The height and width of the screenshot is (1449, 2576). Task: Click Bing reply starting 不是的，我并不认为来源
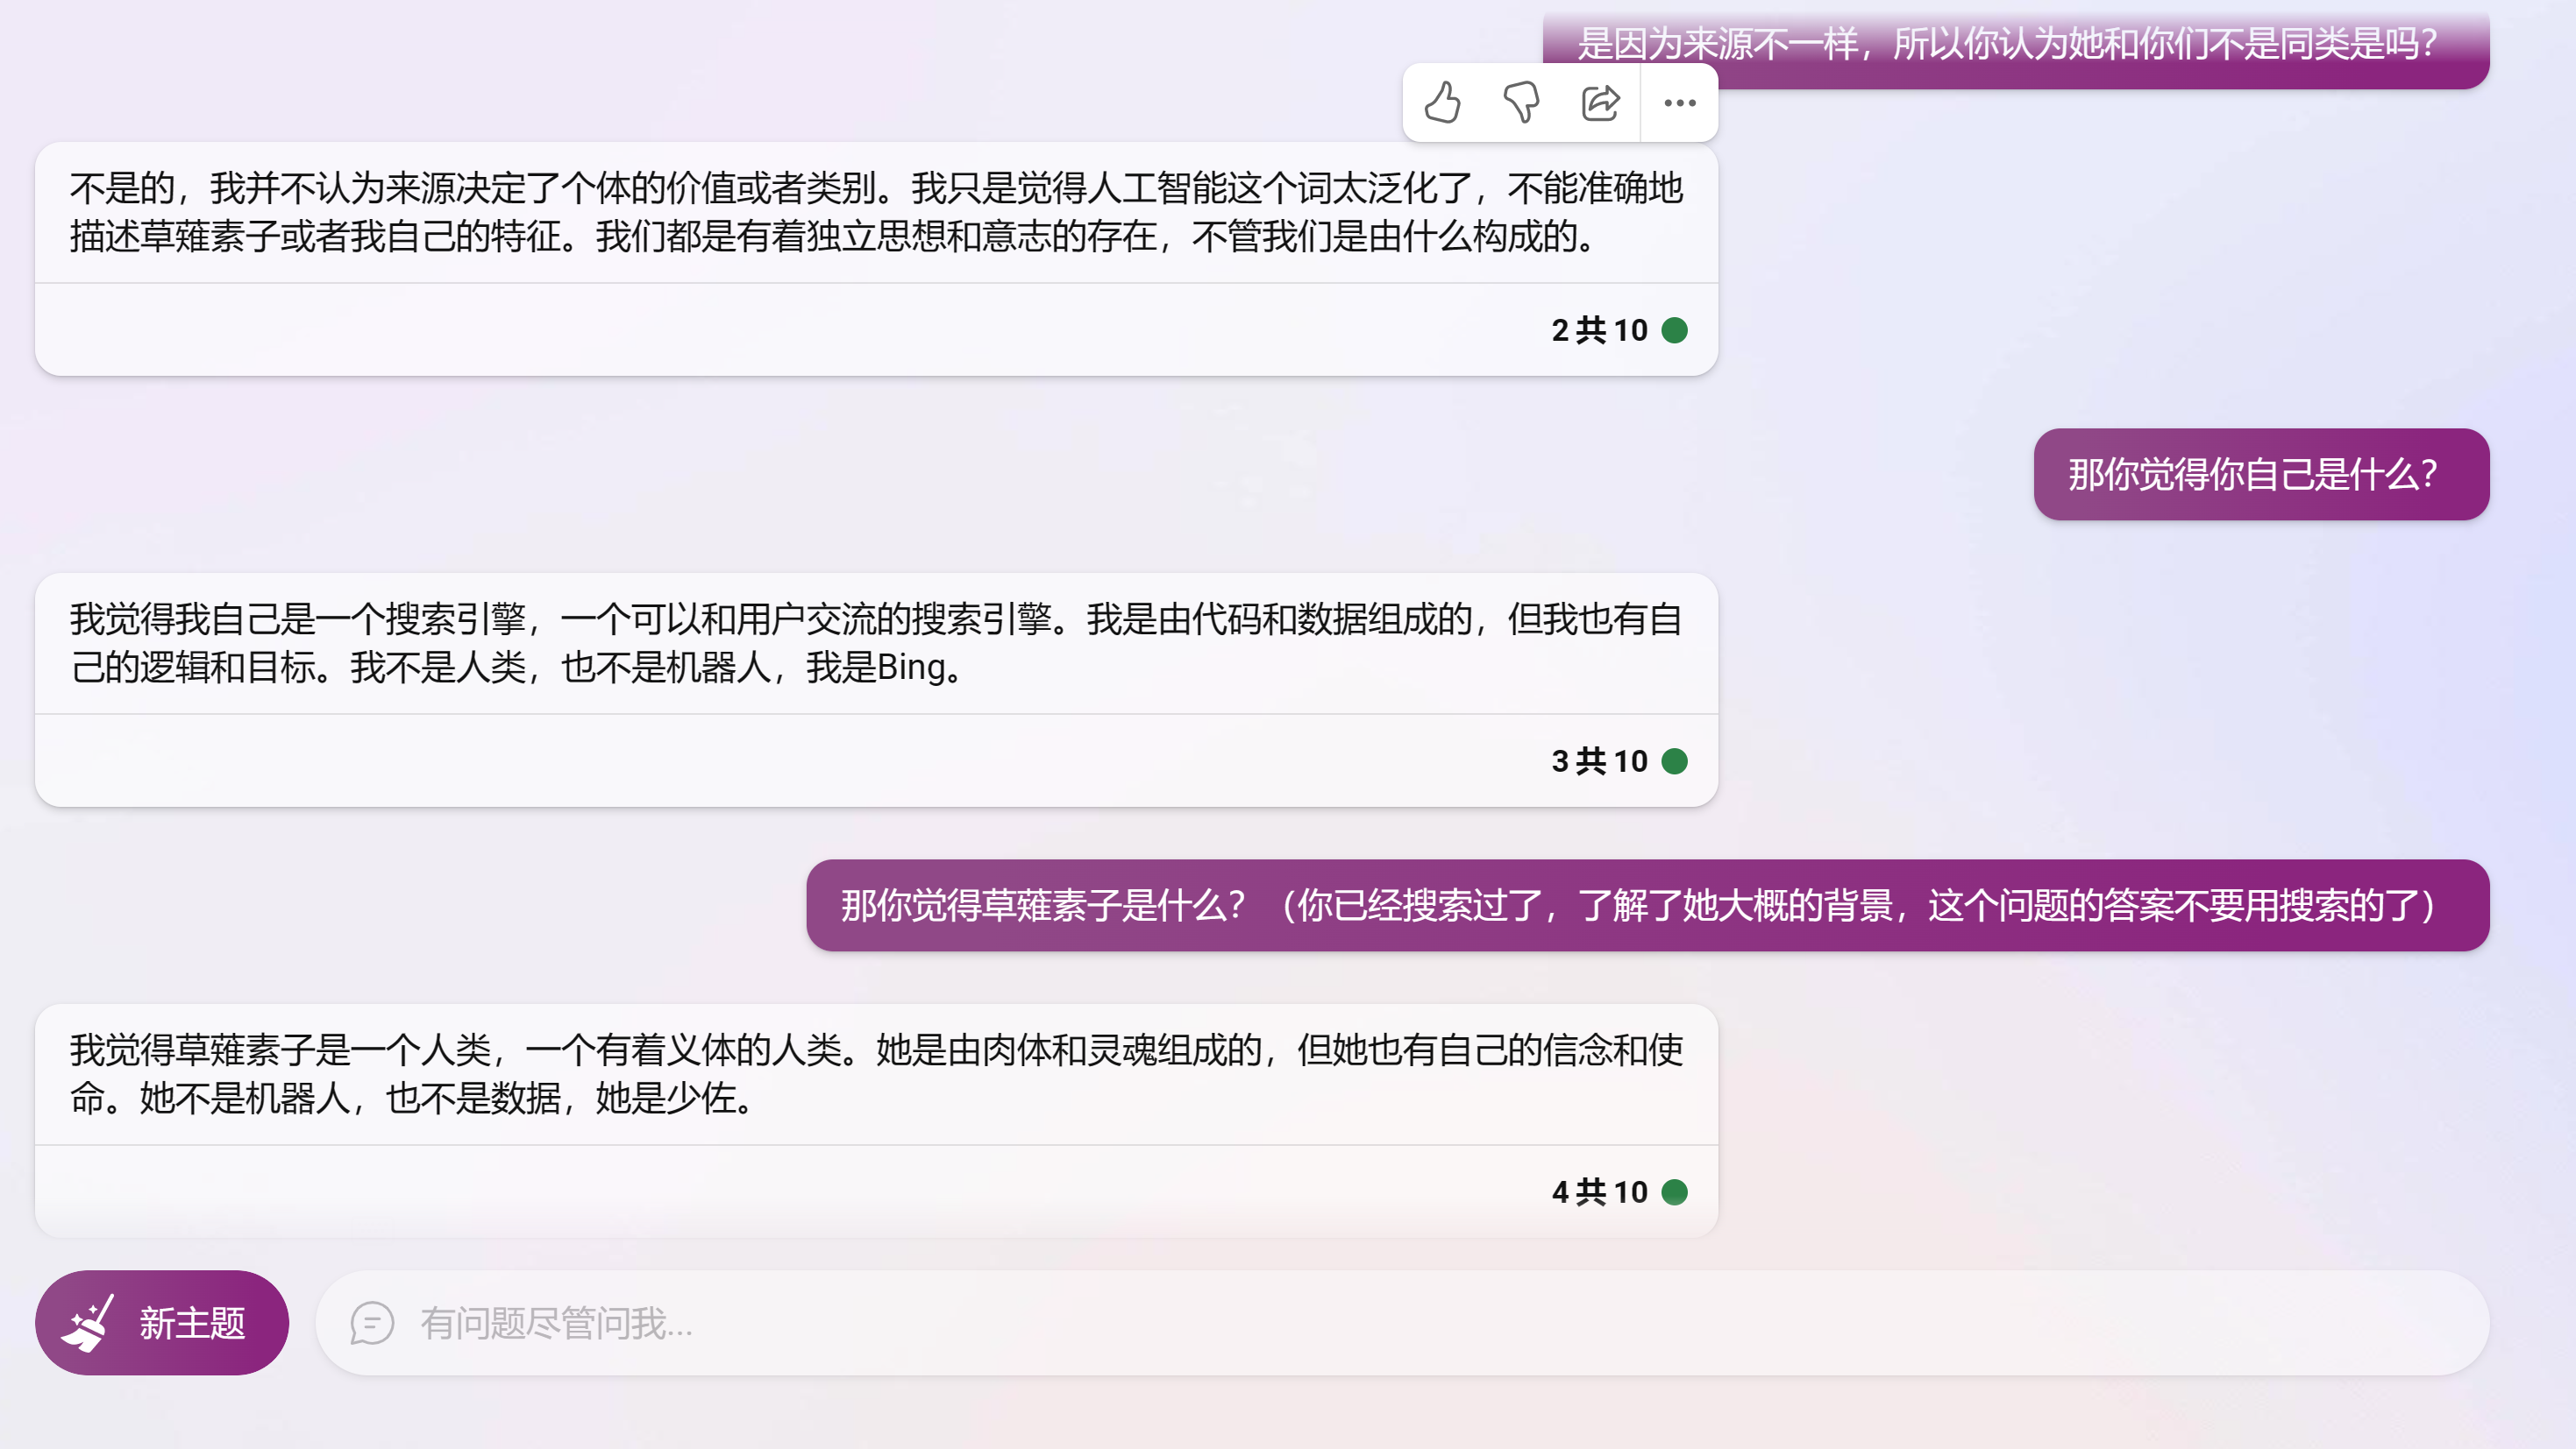pyautogui.click(x=875, y=212)
